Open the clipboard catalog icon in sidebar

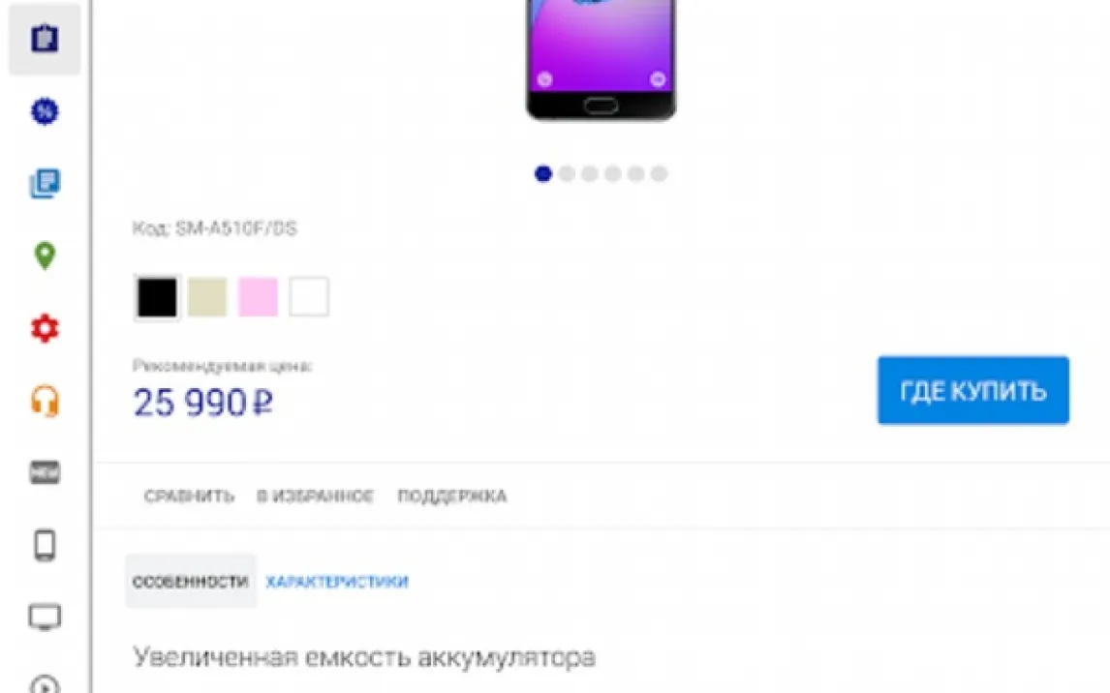tap(45, 38)
